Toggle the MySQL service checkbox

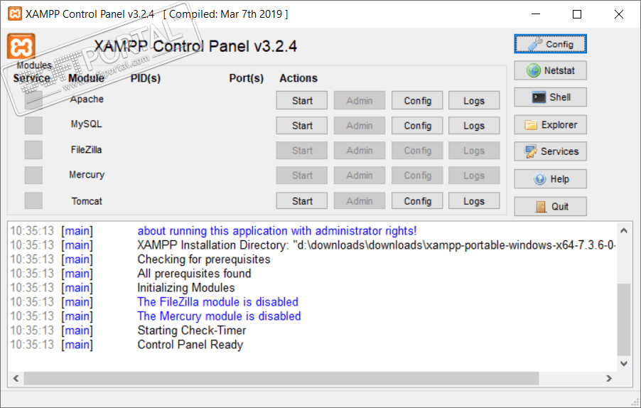(x=33, y=126)
